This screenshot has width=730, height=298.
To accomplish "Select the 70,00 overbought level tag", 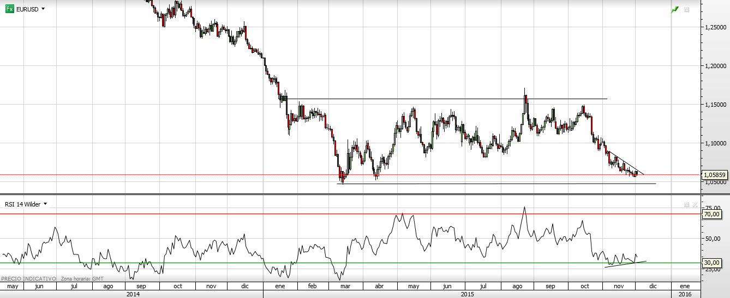I will pyautogui.click(x=712, y=214).
